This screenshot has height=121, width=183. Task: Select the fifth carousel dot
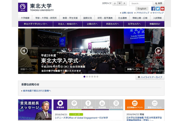click(95, 77)
